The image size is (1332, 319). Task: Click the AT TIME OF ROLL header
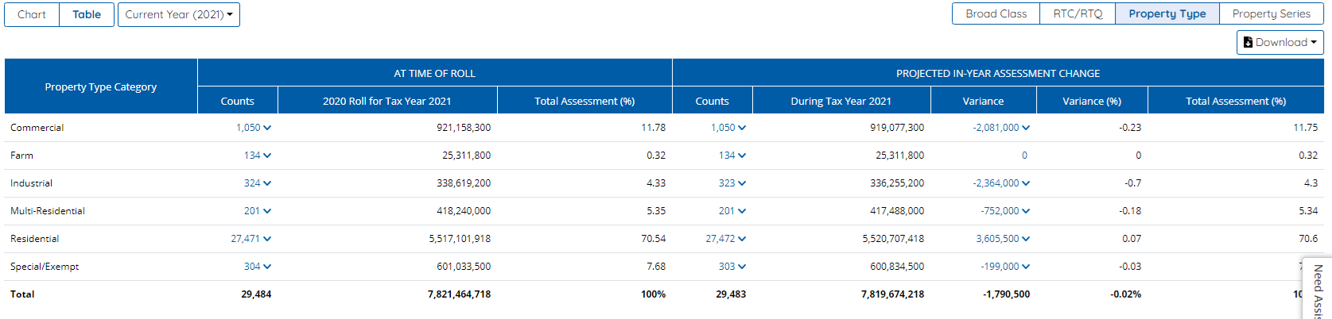[434, 73]
